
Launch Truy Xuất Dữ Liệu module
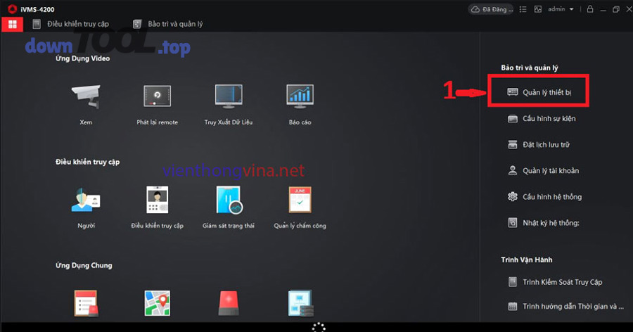tap(228, 98)
